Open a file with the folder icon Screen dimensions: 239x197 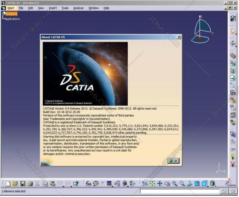[15, 184]
